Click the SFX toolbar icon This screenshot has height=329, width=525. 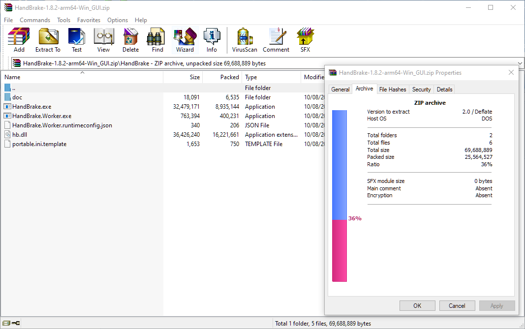[x=305, y=40]
